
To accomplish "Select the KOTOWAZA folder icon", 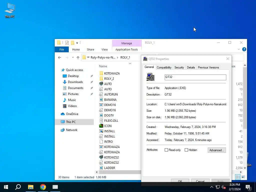I will point(101,73).
